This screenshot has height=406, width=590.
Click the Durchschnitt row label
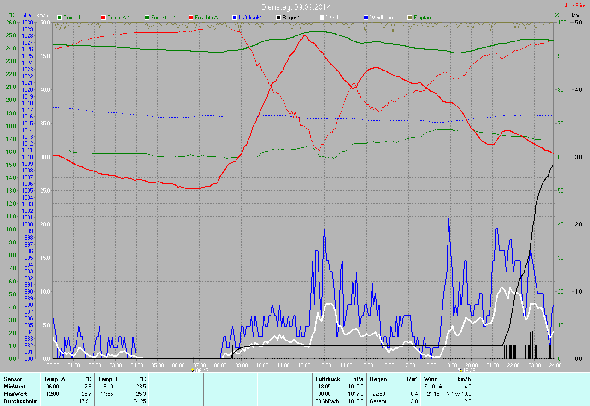(x=20, y=401)
